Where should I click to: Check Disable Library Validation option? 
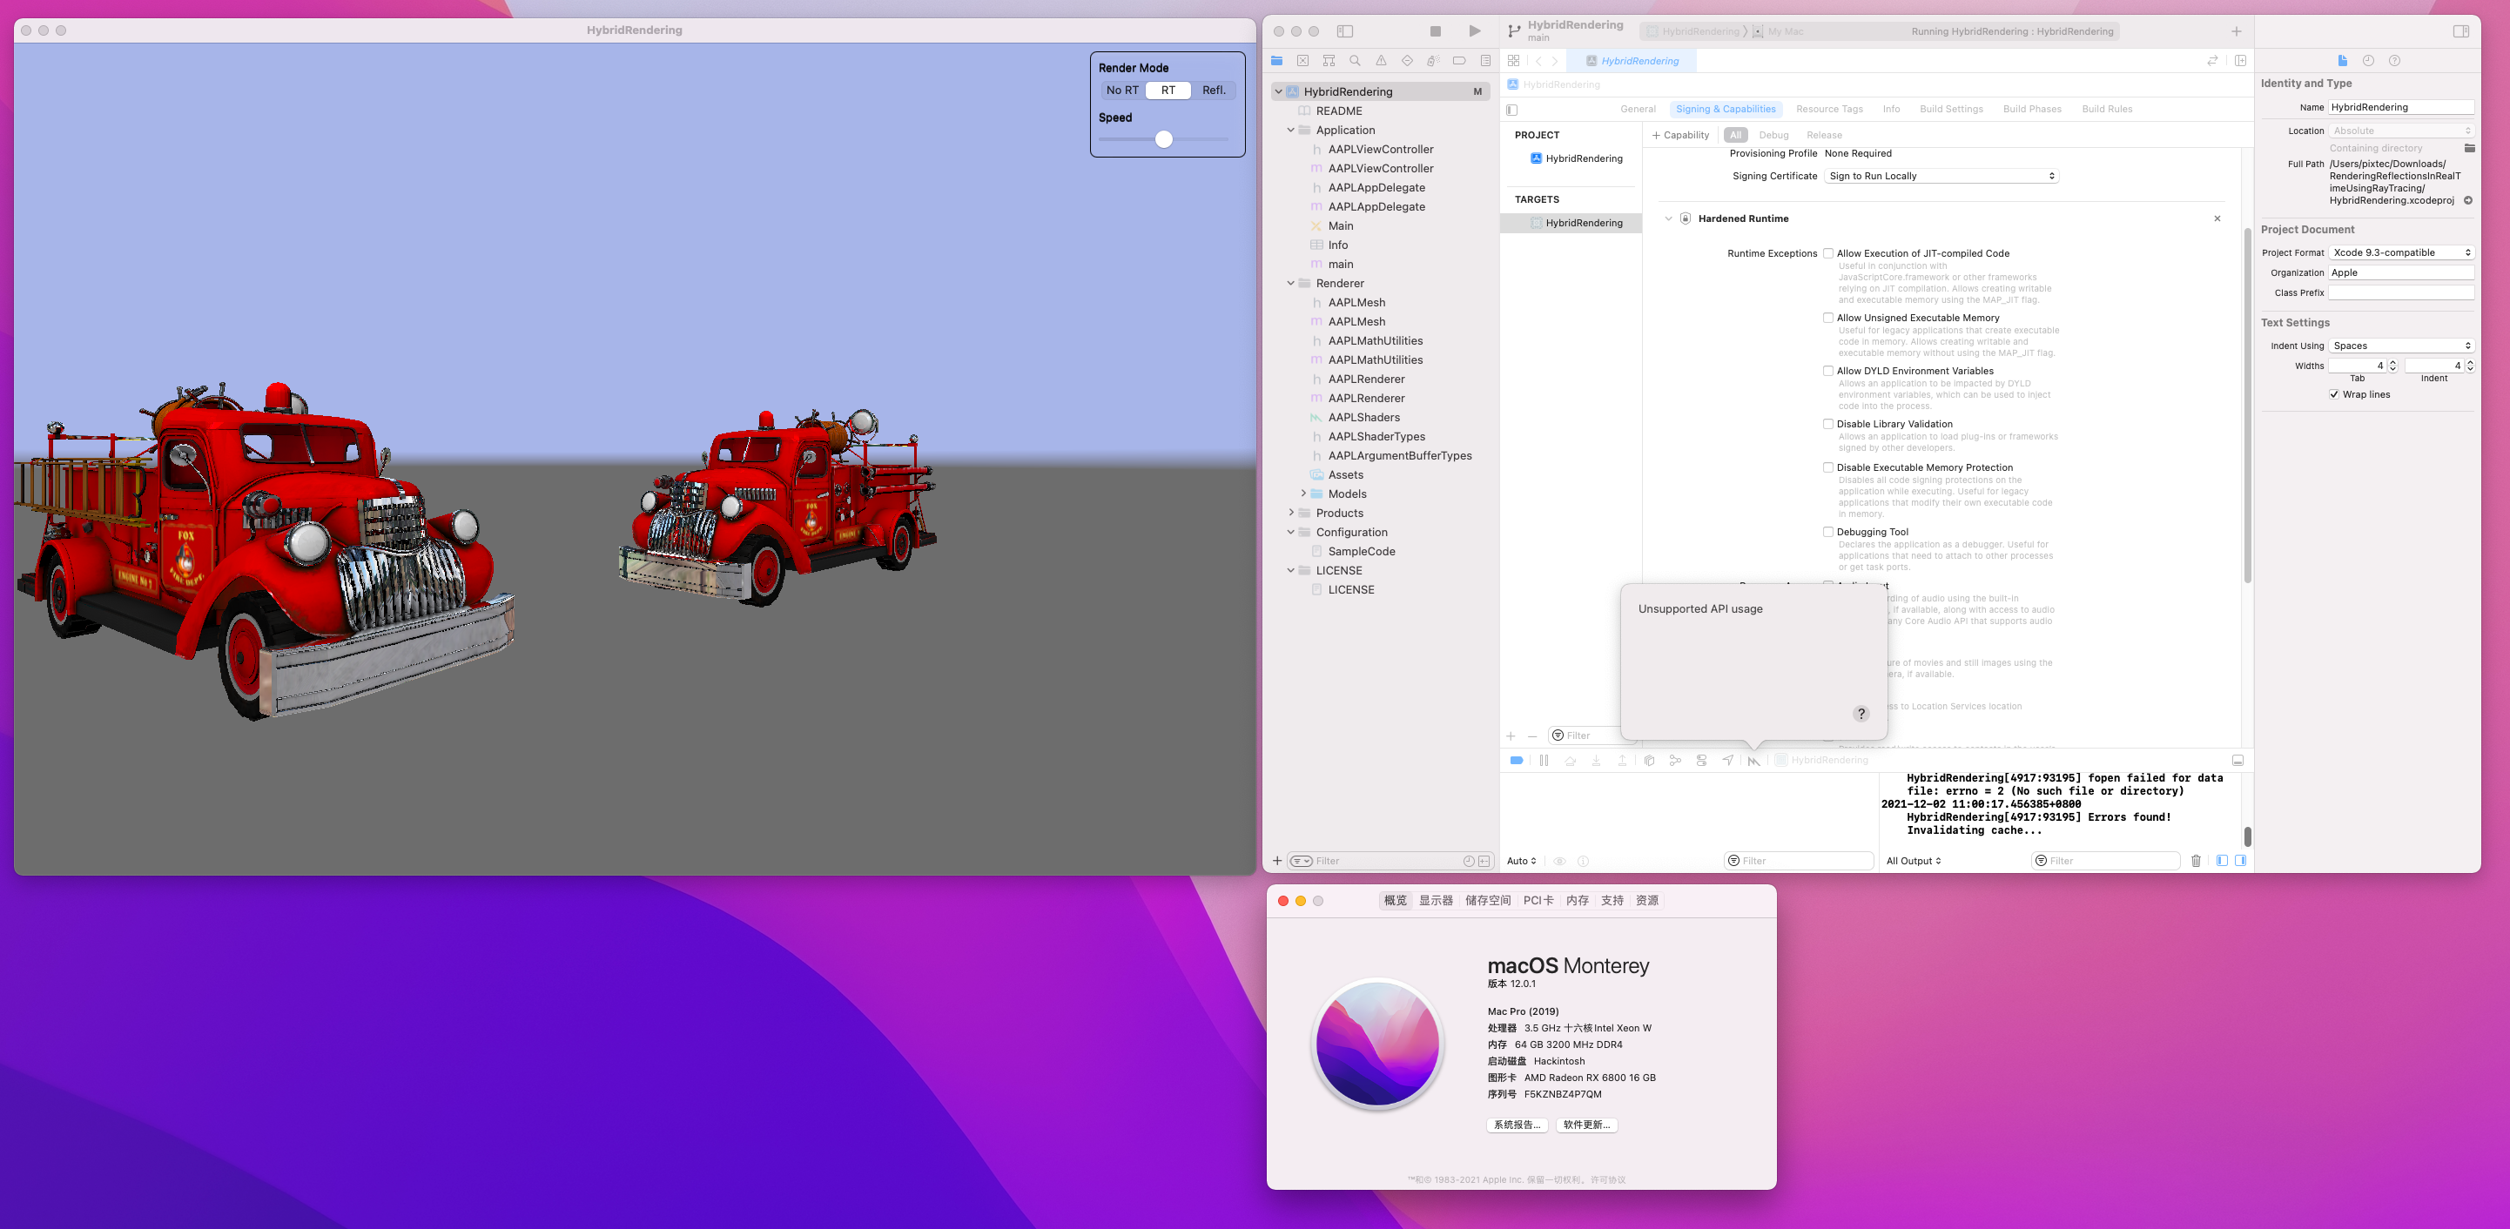coord(1828,424)
